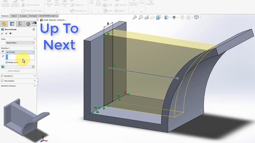Open Display Style dropdown arrow
The height and width of the screenshot is (143, 255).
170,17
